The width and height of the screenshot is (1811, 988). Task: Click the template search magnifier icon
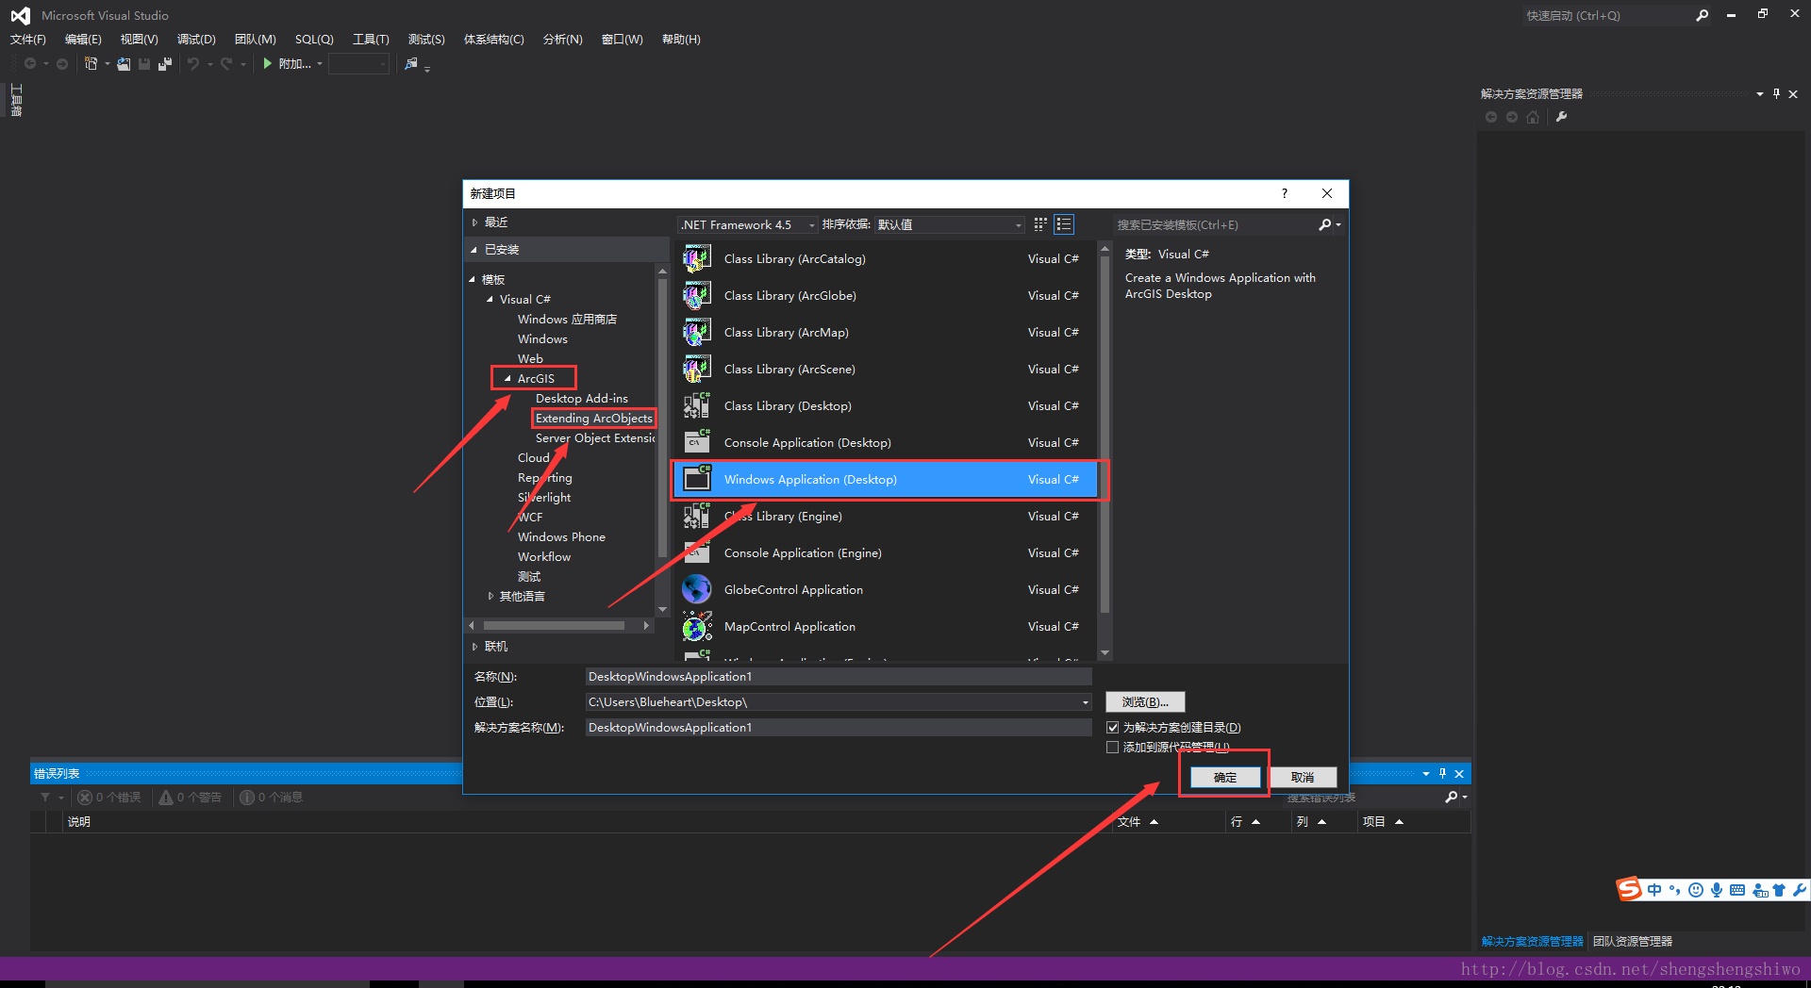tap(1325, 224)
